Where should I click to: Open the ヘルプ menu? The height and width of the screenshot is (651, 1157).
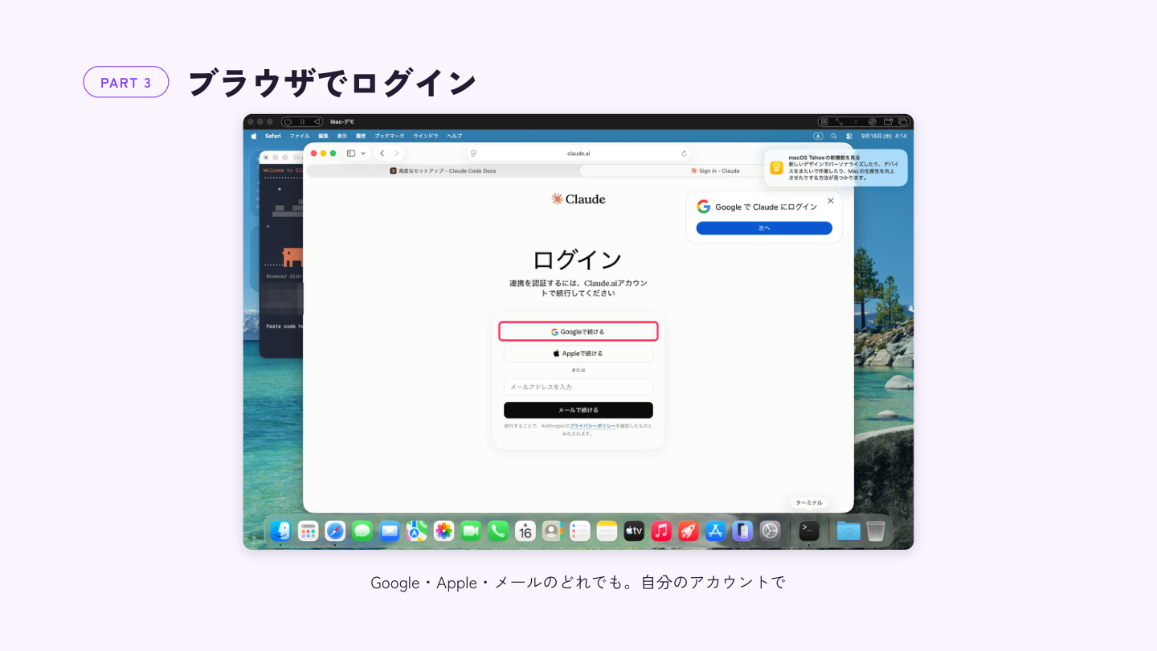point(455,136)
